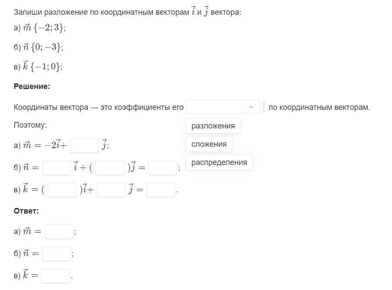392x290 pixels.
Task: Click the answer field for vector m
Action: [x=59, y=232]
